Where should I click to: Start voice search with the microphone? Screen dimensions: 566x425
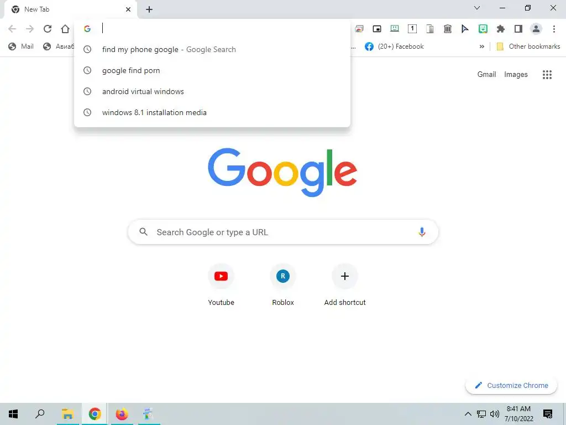pyautogui.click(x=422, y=232)
